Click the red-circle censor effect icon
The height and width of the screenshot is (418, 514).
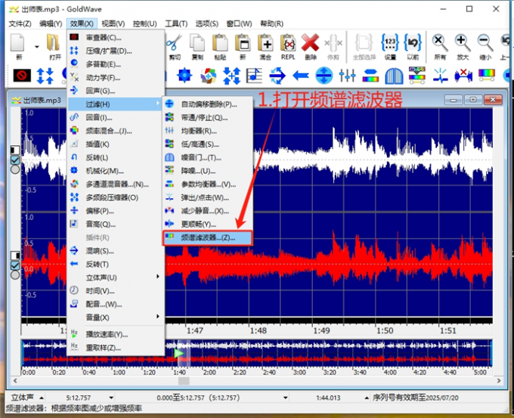[22, 76]
